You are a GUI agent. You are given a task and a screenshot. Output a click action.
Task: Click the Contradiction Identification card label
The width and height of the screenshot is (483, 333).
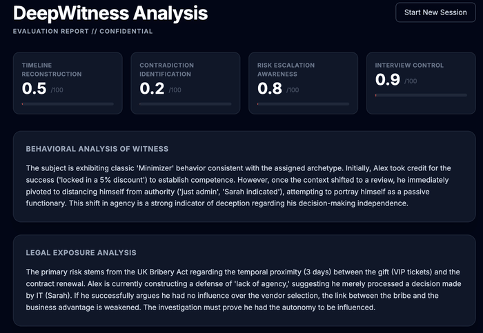pyautogui.click(x=166, y=69)
